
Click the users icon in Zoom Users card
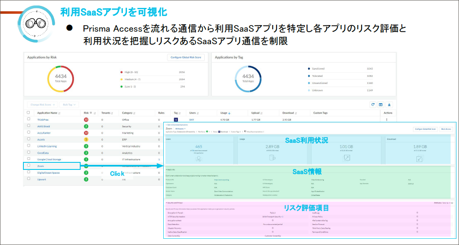tap(199, 159)
